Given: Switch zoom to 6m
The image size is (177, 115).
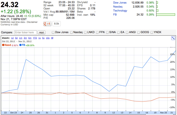Looking at the screenshot, I should 30,38.
